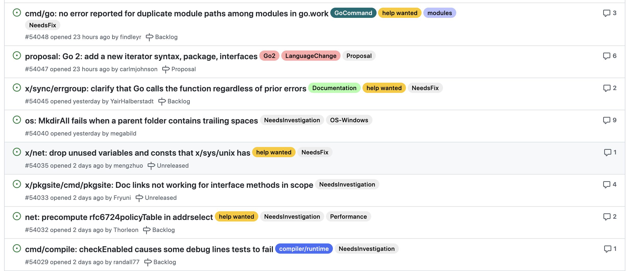The image size is (631, 271).
Task: Click comment icon on x/sync/errgroup issue
Action: point(607,88)
